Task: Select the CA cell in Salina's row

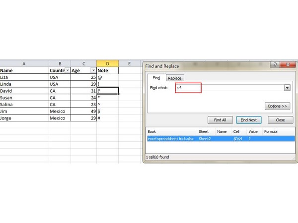Action: pyautogui.click(x=60, y=105)
